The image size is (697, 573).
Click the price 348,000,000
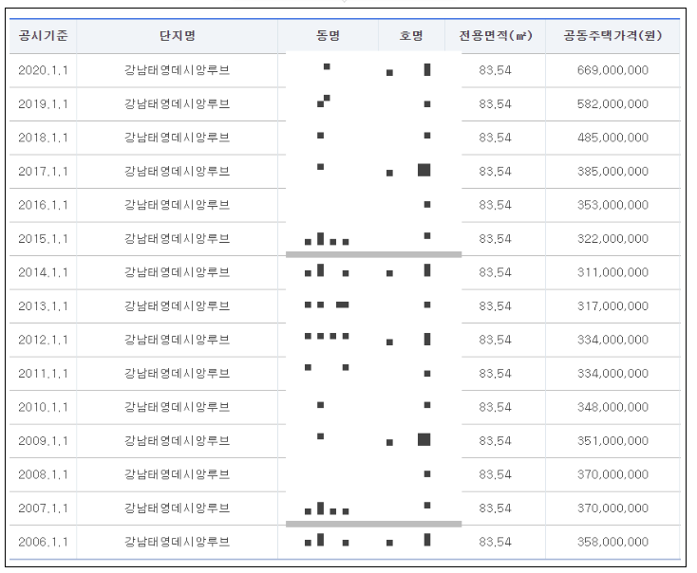pyautogui.click(x=612, y=407)
